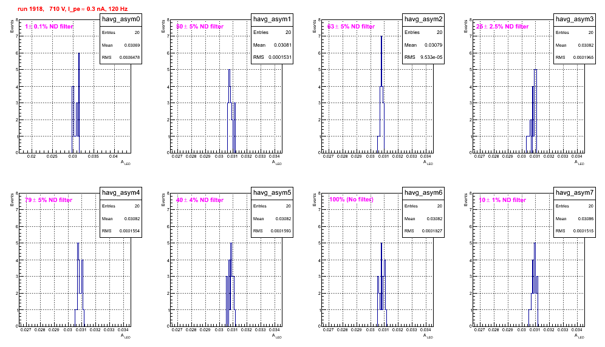Click the Events y-axis title of havg_asym4 plot

(x=12, y=200)
